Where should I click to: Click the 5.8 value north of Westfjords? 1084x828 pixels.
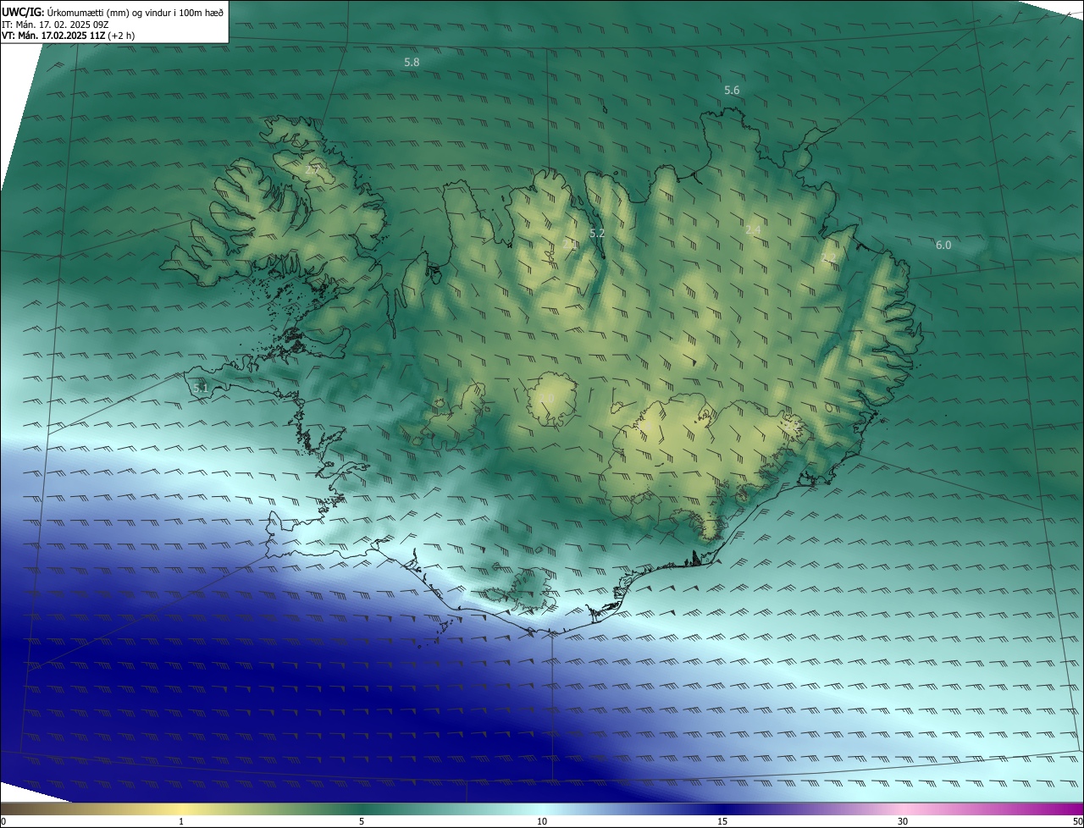click(412, 63)
